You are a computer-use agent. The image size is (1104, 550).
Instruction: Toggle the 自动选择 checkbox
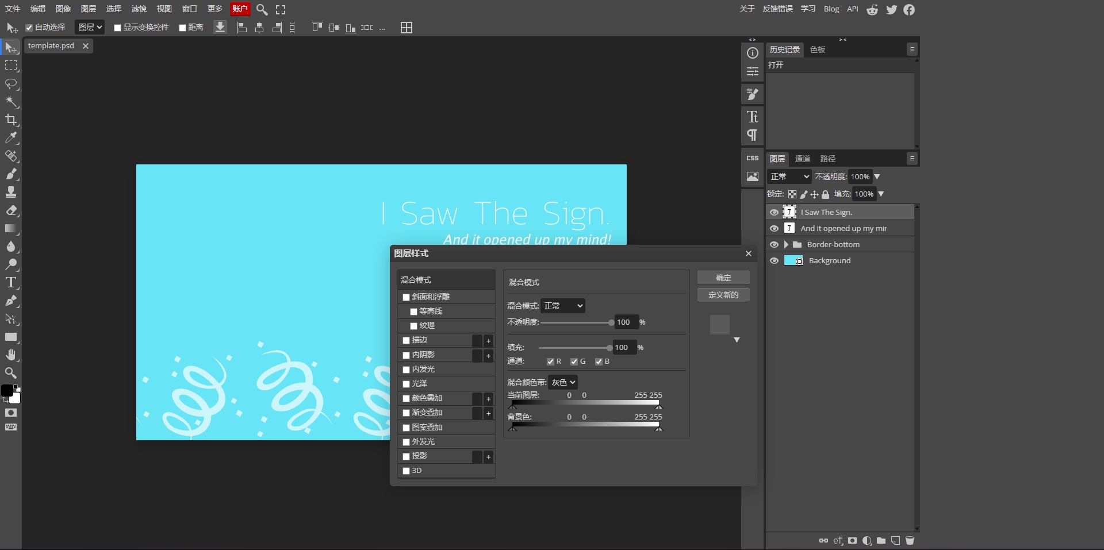coord(29,28)
